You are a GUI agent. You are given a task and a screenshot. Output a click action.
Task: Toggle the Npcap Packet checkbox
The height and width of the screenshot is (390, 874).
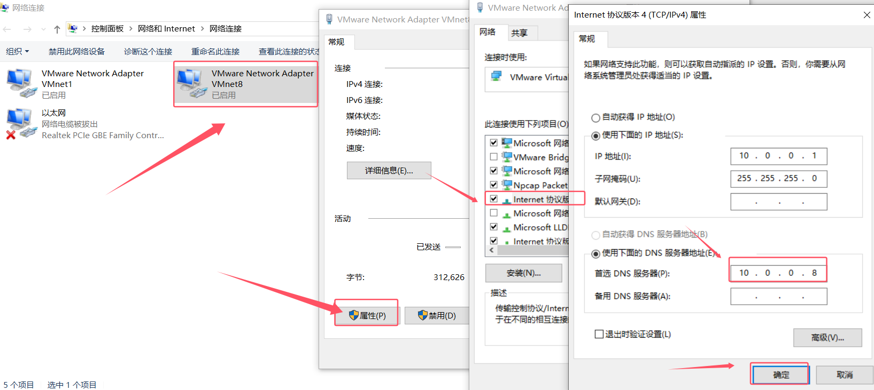494,185
